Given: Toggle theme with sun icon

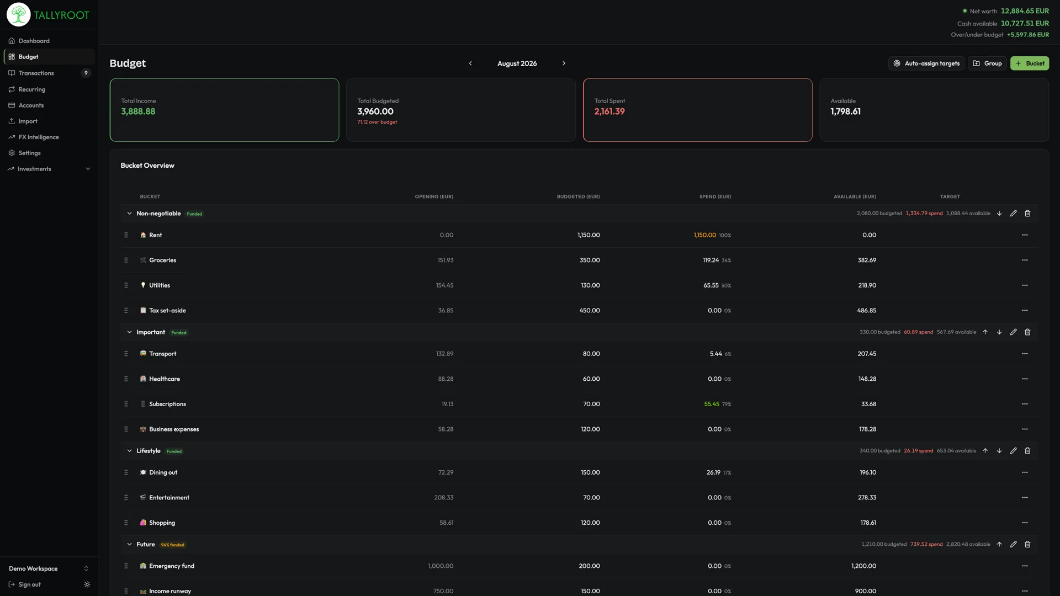Looking at the screenshot, I should pyautogui.click(x=87, y=584).
